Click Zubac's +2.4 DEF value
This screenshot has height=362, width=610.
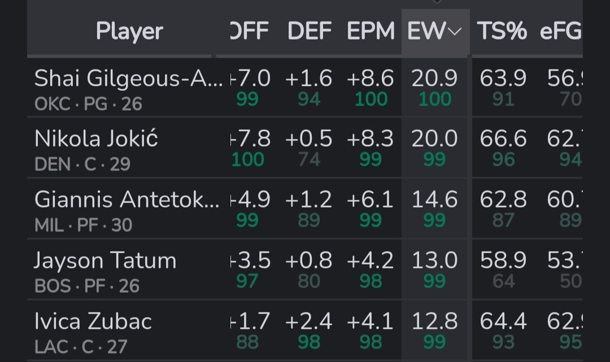pyautogui.click(x=309, y=321)
